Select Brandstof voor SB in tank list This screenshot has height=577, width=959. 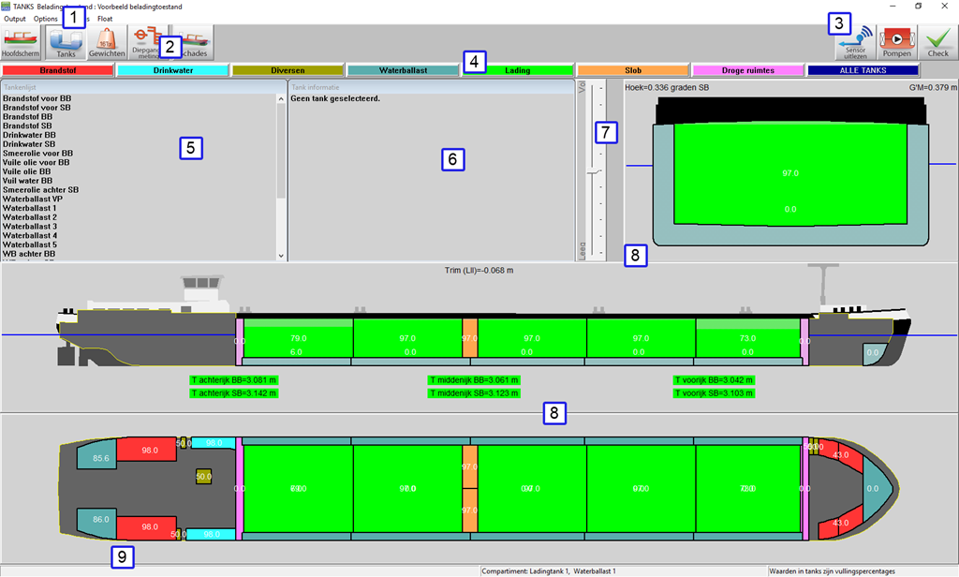(x=37, y=107)
